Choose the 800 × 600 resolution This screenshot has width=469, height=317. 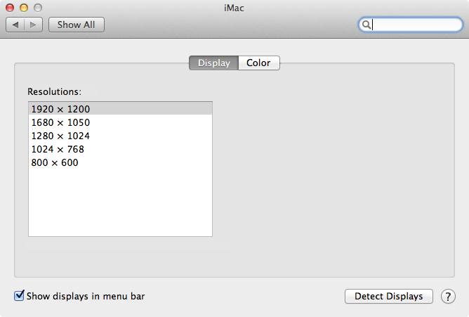[120, 162]
